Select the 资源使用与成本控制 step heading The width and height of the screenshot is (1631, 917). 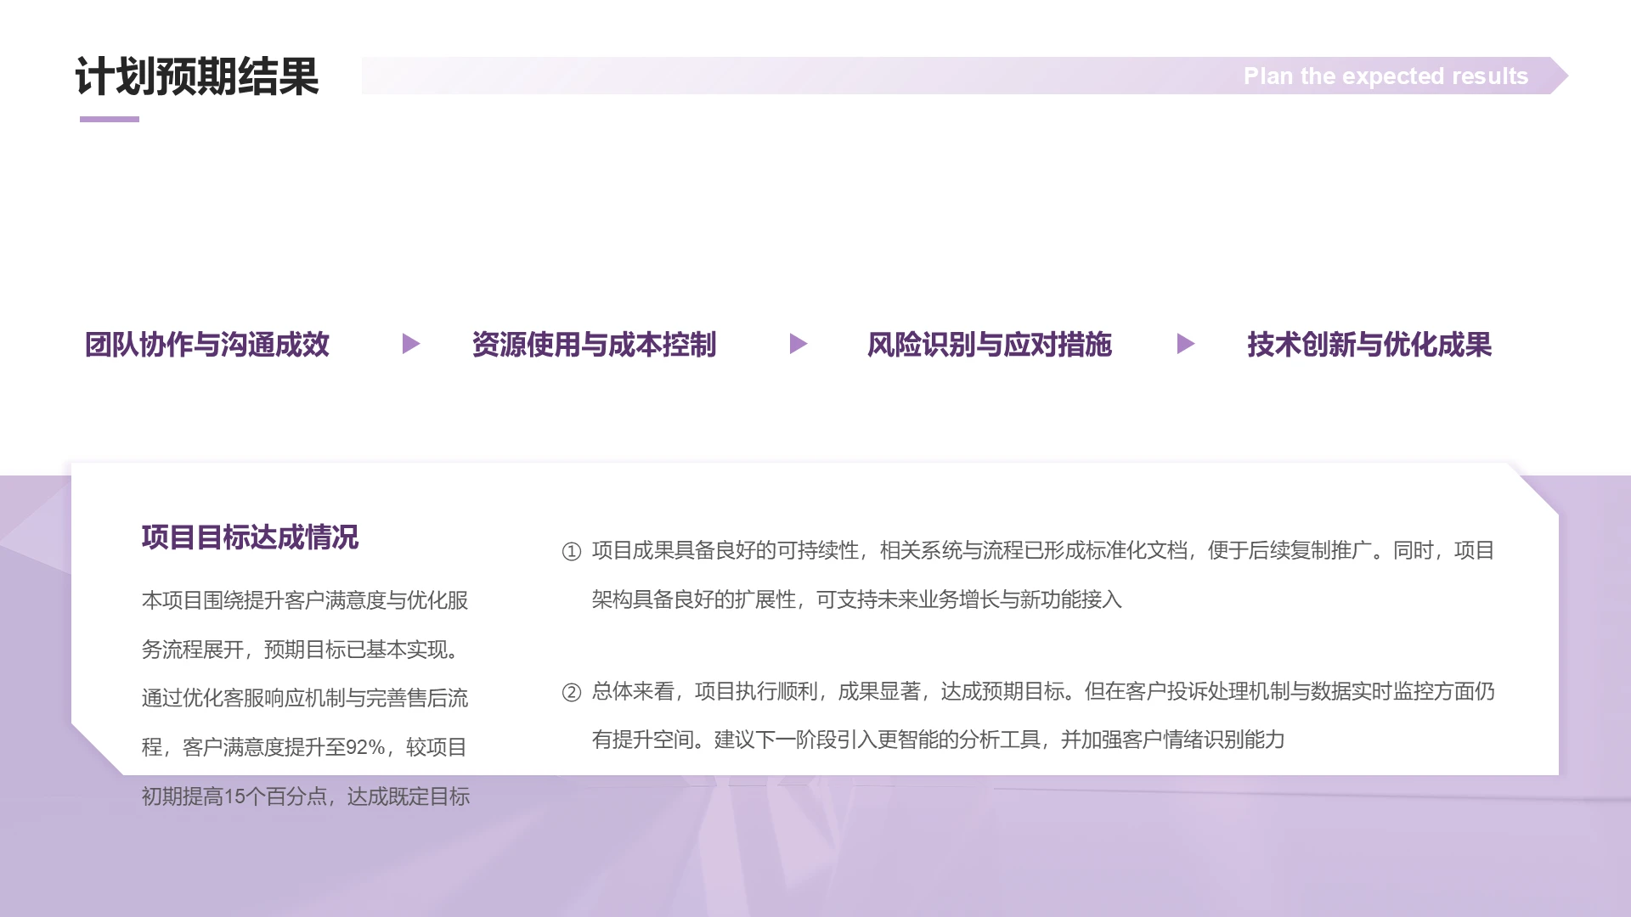pos(595,344)
